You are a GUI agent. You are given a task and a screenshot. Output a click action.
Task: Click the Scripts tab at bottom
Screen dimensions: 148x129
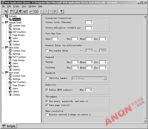click(9, 126)
